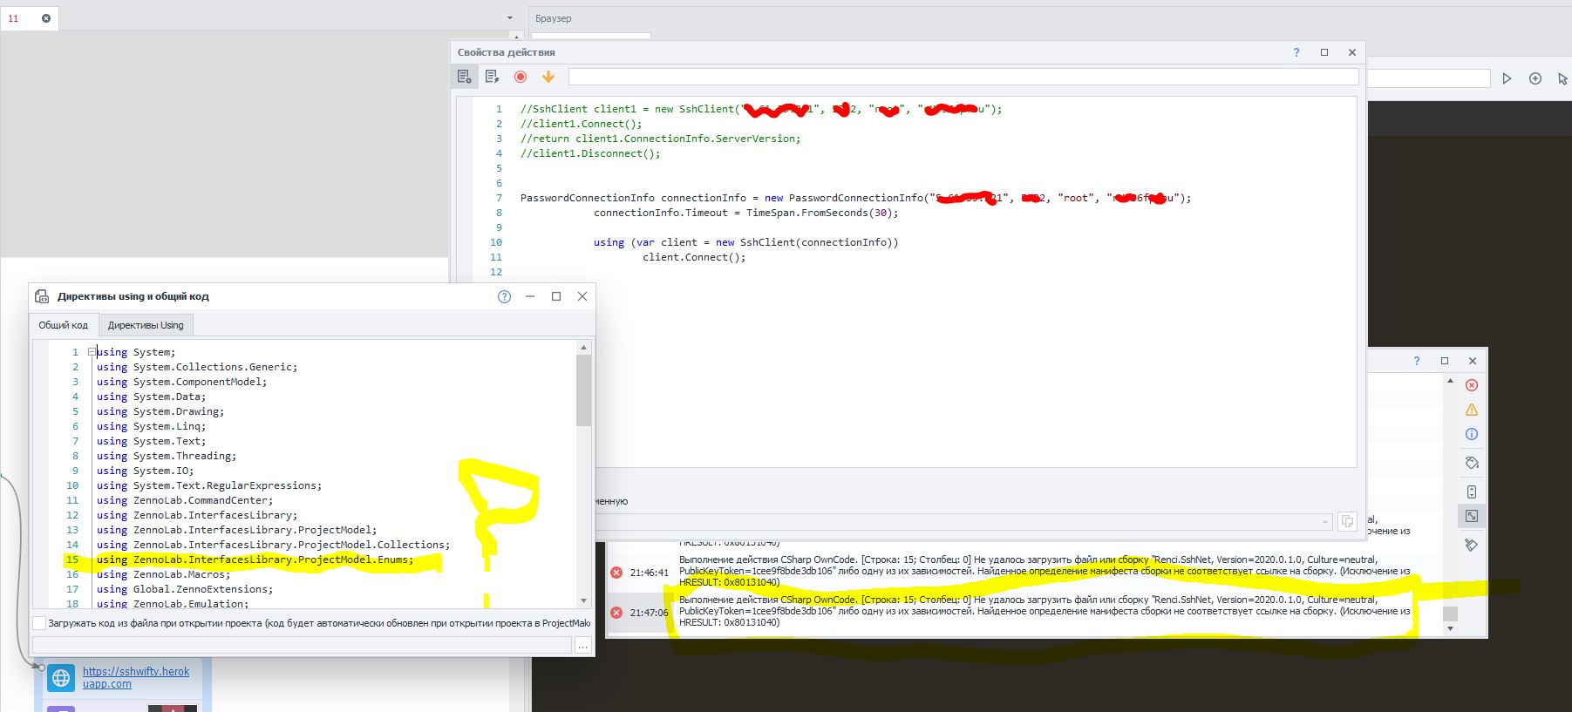Filter log by warnings triangle icon
Image resolution: width=1572 pixels, height=712 pixels.
[1472, 410]
